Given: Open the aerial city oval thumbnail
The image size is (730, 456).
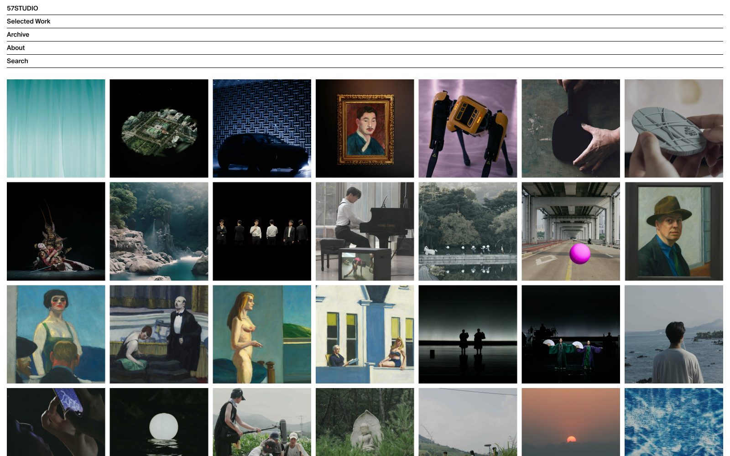Looking at the screenshot, I should pos(159,128).
